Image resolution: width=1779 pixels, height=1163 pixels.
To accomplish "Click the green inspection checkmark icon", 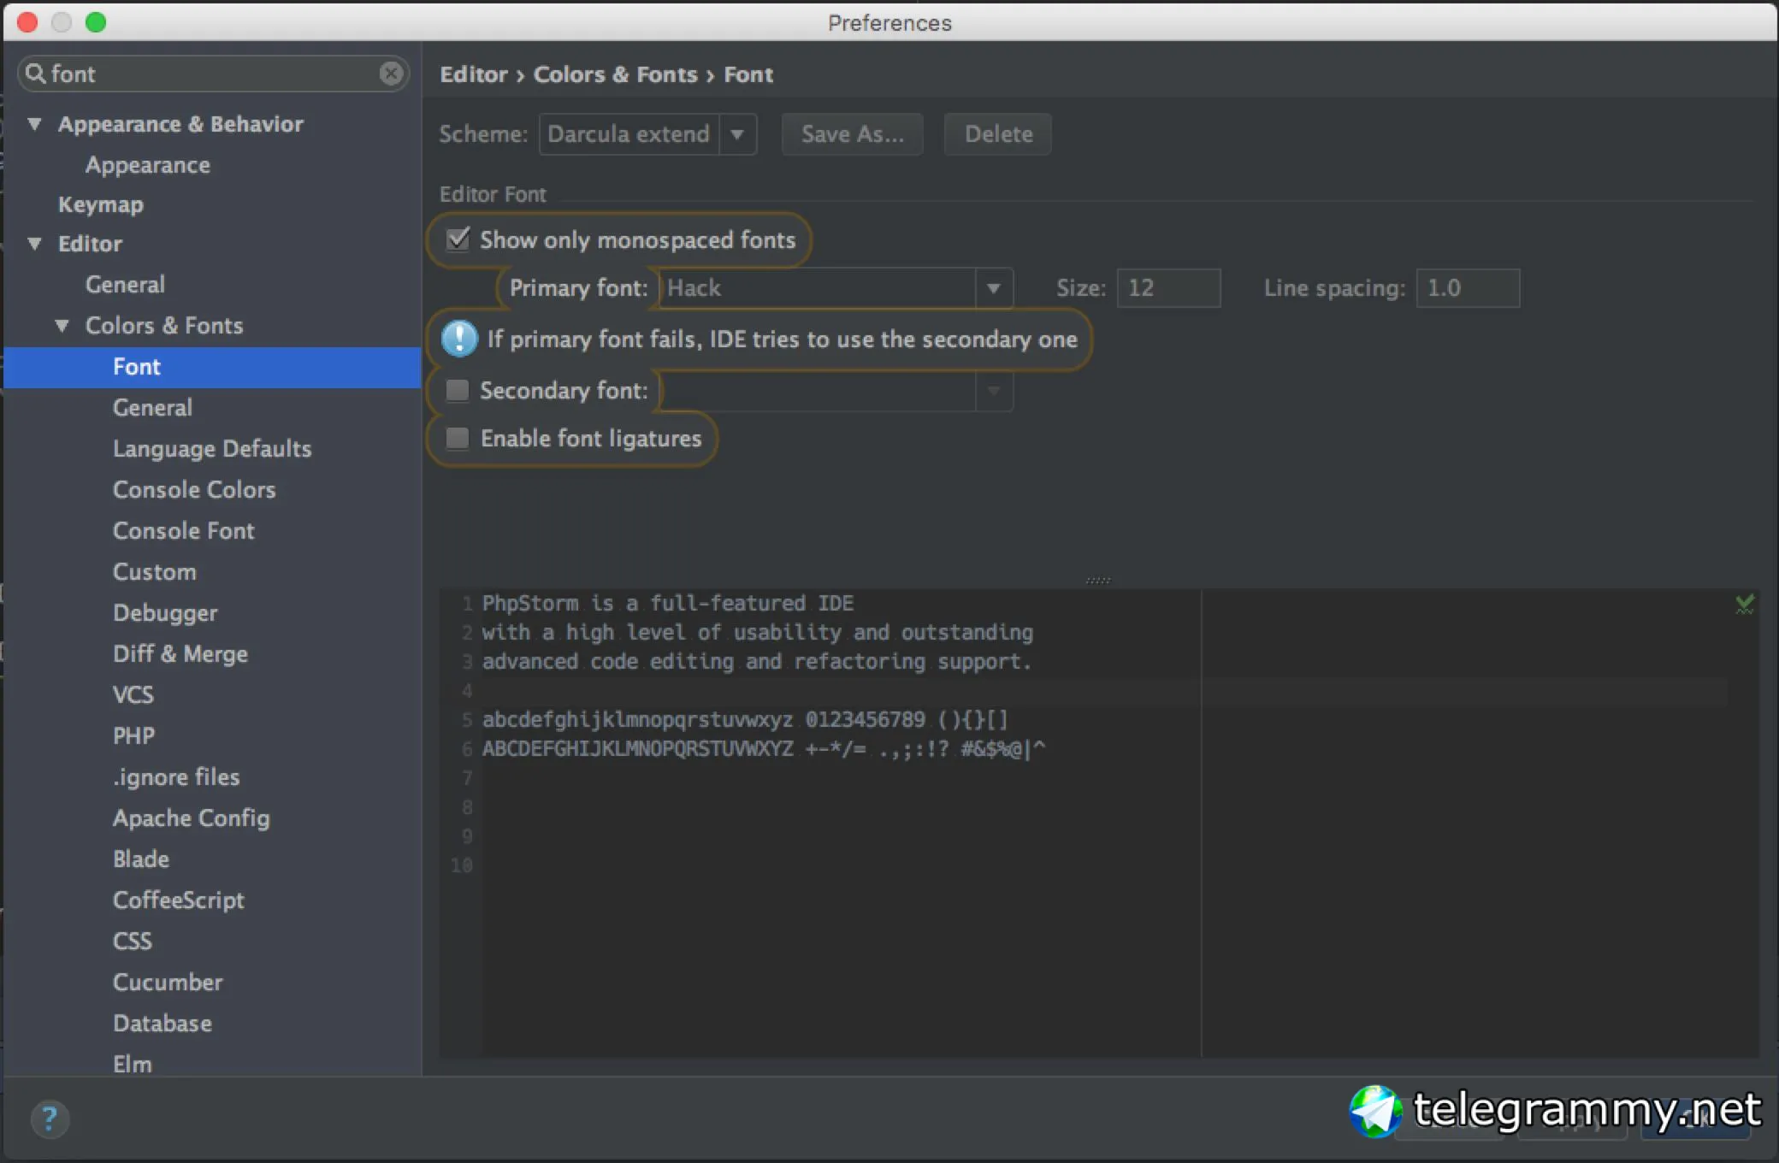I will [x=1745, y=605].
